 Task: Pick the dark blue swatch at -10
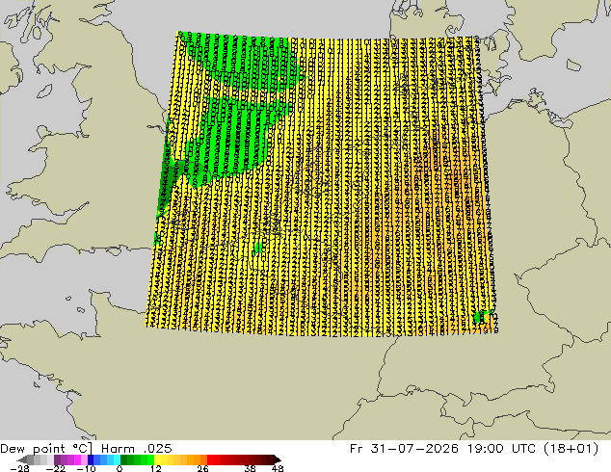pyautogui.click(x=91, y=459)
